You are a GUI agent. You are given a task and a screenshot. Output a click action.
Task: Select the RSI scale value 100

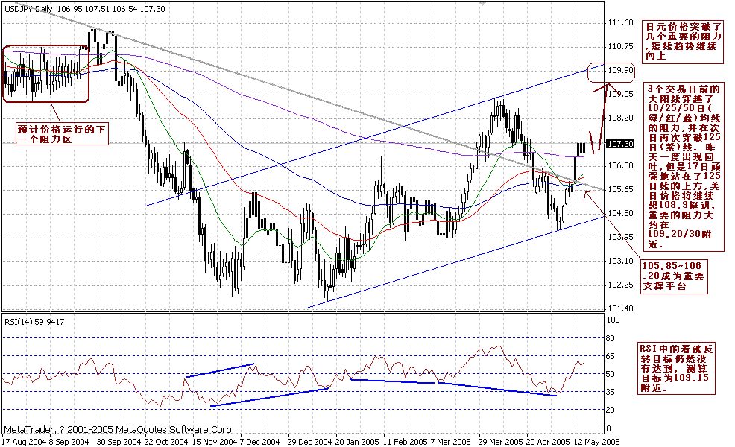613,320
